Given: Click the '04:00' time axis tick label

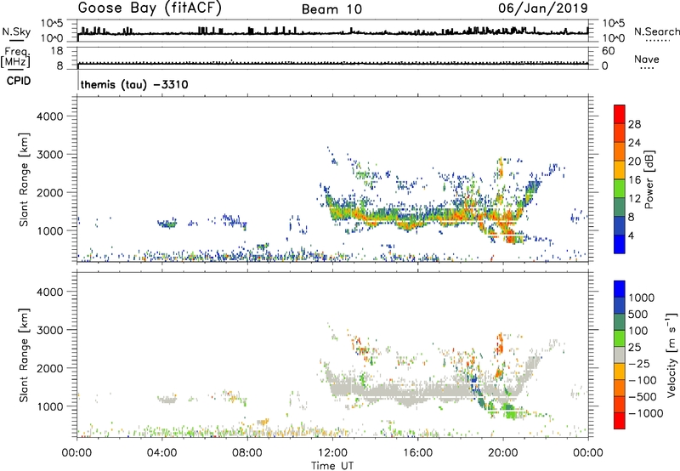Looking at the screenshot, I should [162, 452].
